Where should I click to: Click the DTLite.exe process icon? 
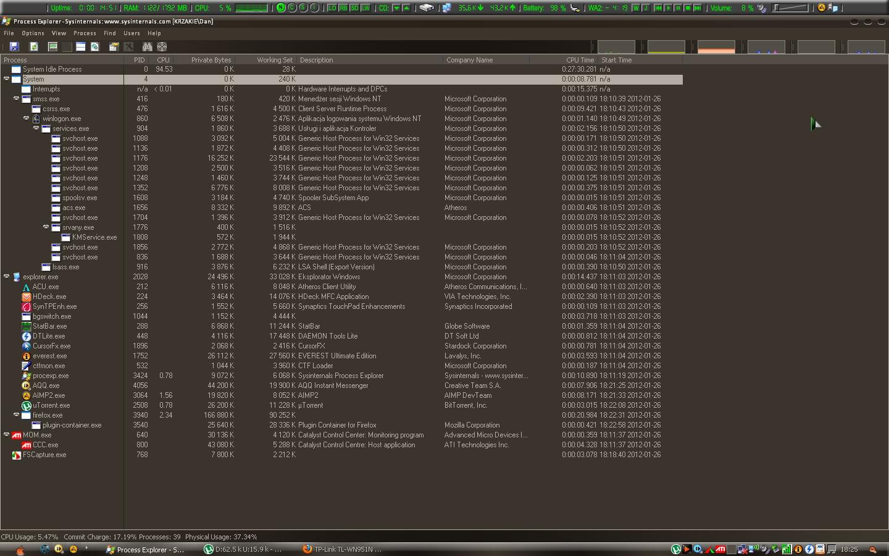pos(27,337)
